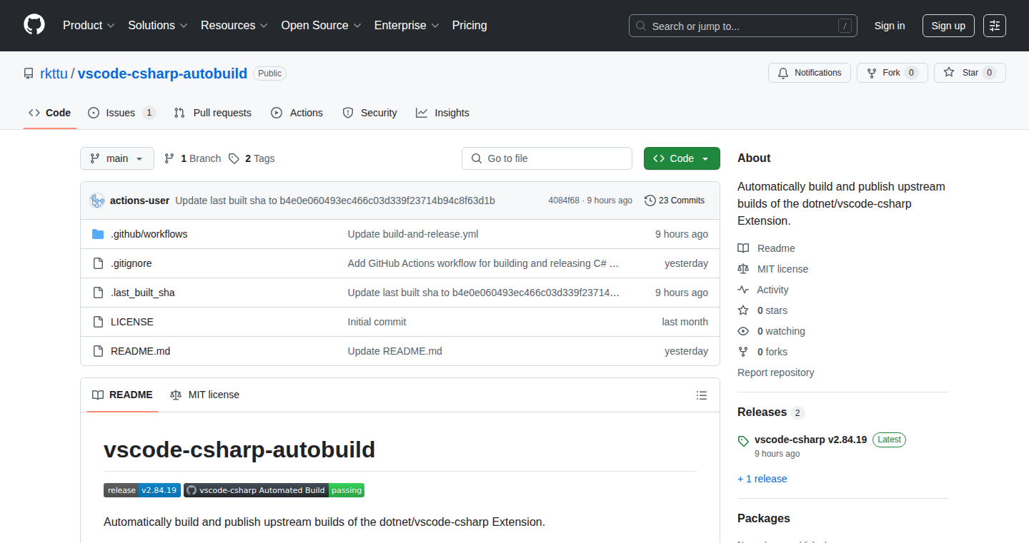
Task: Click the fork icon beside 0 forks
Action: [x=743, y=352]
